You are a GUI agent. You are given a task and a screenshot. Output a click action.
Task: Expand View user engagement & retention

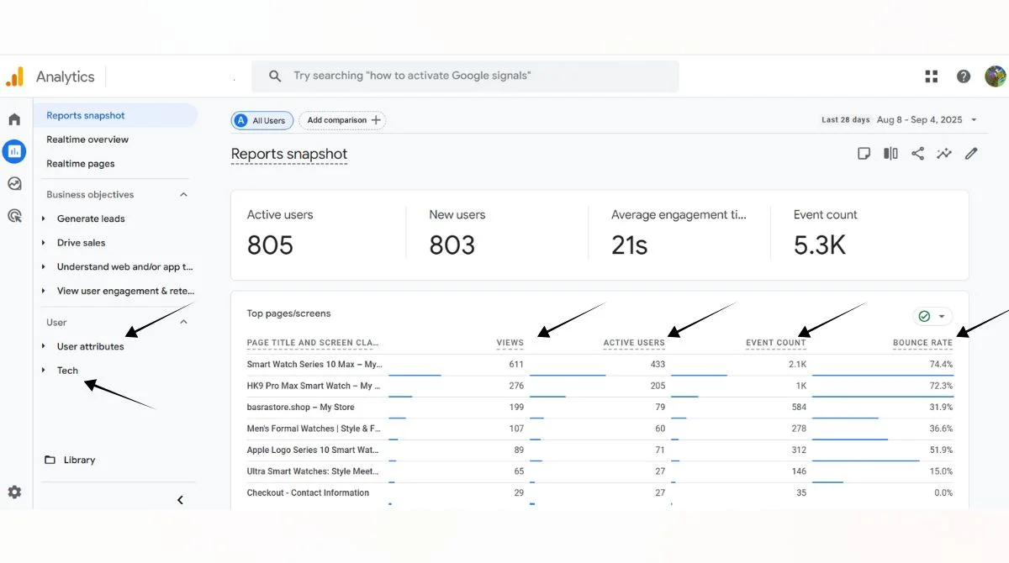(44, 291)
